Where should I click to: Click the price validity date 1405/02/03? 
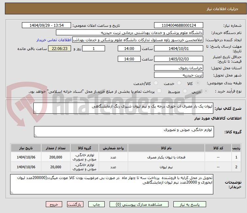[x=179, y=59]
